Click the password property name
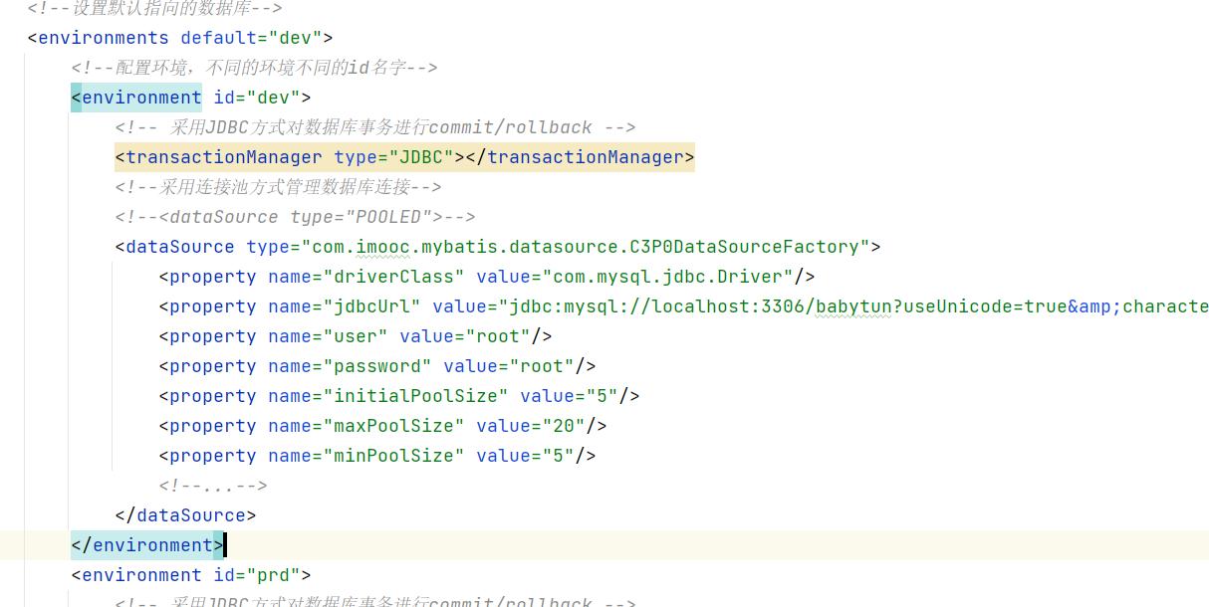The image size is (1209, 607). coord(375,366)
